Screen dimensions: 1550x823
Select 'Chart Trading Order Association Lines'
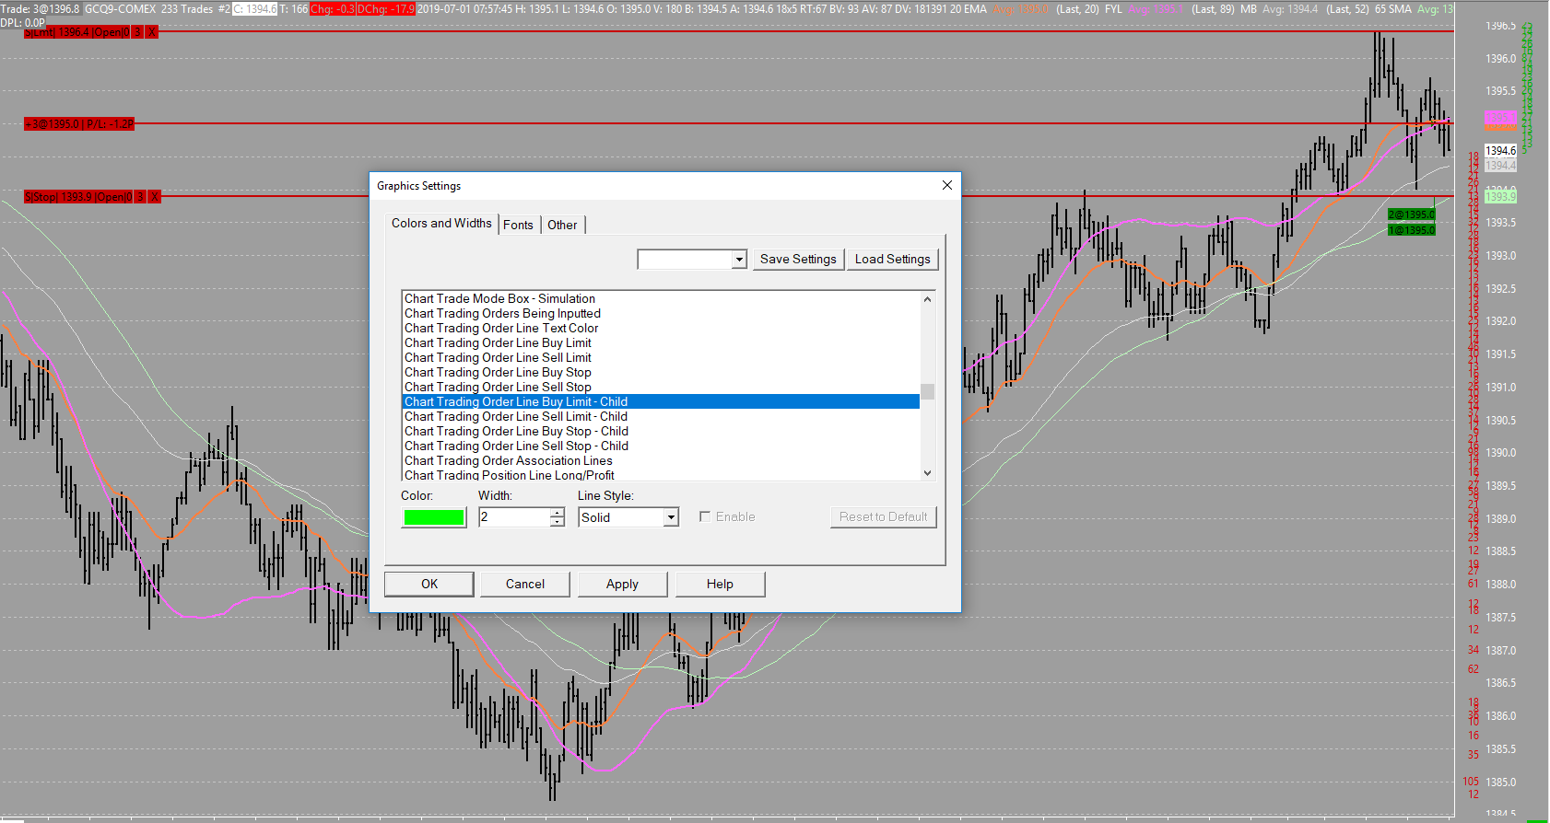pyautogui.click(x=661, y=461)
